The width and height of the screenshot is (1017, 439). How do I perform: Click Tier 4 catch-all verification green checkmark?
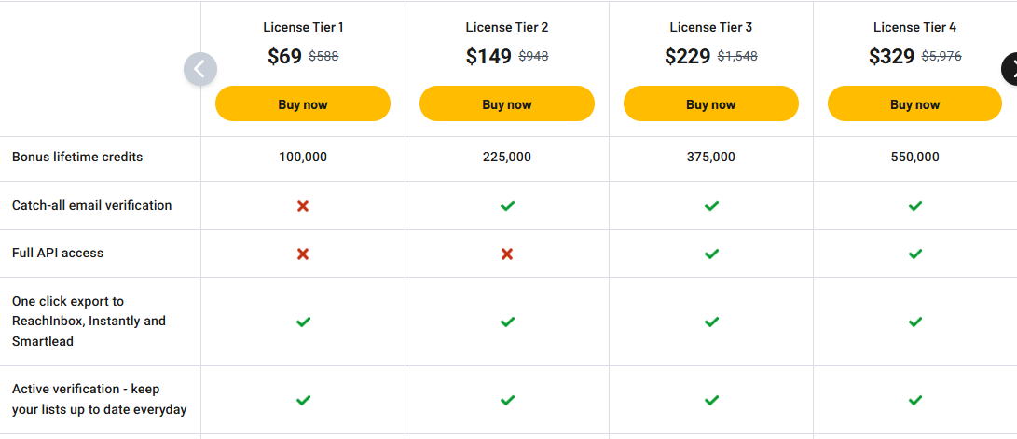point(915,206)
